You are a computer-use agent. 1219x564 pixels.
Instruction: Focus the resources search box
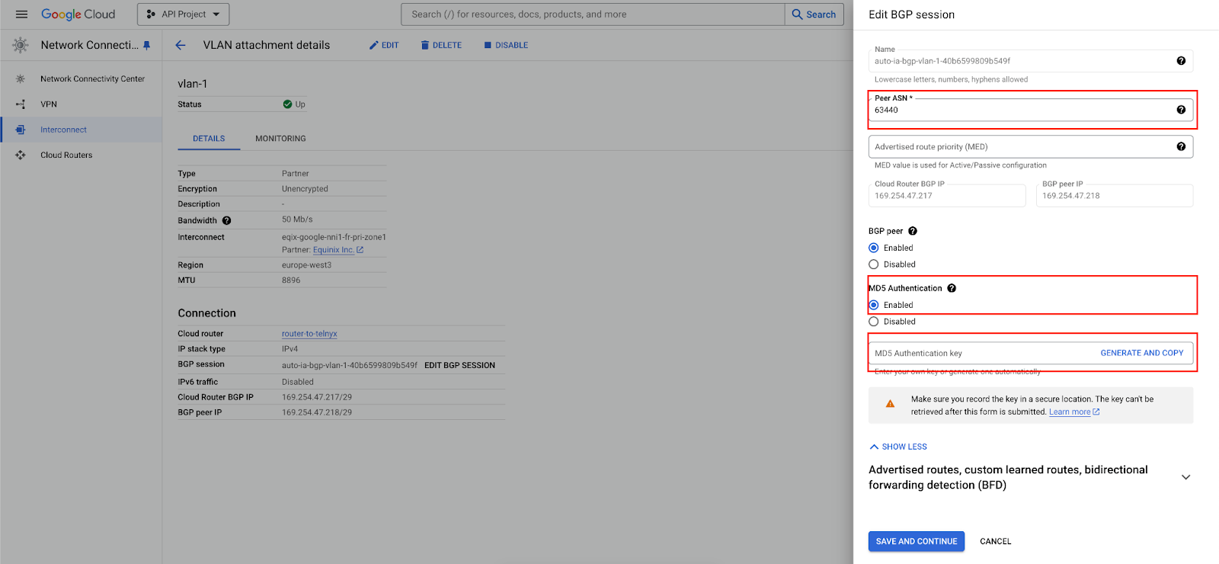click(593, 14)
